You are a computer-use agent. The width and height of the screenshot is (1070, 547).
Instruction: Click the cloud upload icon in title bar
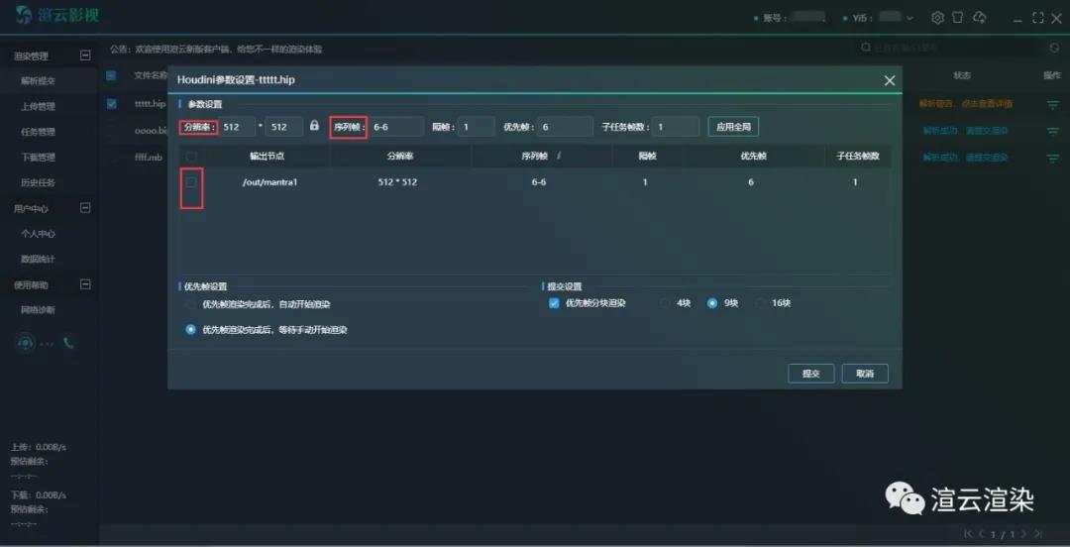tap(980, 18)
